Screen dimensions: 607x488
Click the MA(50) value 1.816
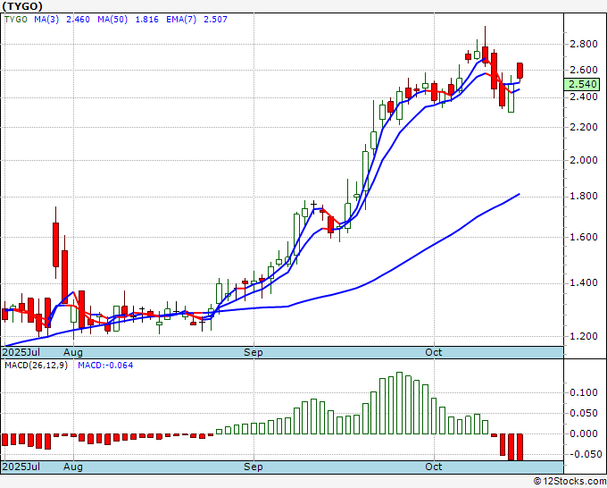point(146,20)
